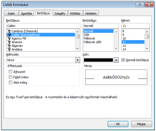Click the size list scrollbar thumb

tap(147, 36)
